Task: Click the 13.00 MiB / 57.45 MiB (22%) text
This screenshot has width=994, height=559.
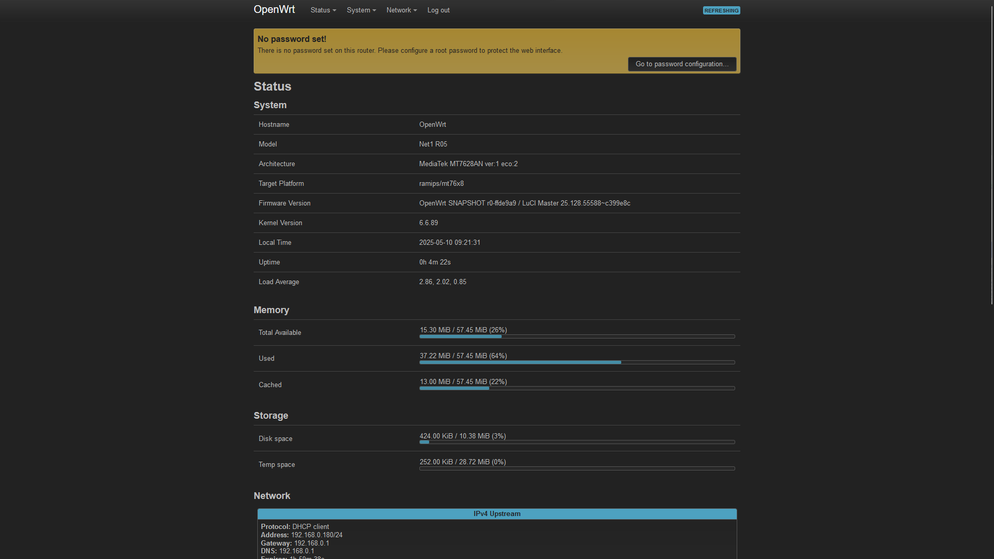Action: pos(463,382)
